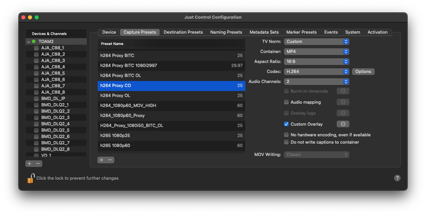This screenshot has width=426, height=215.
Task: Open Overlay logo ellipsis button
Action: 343,113
